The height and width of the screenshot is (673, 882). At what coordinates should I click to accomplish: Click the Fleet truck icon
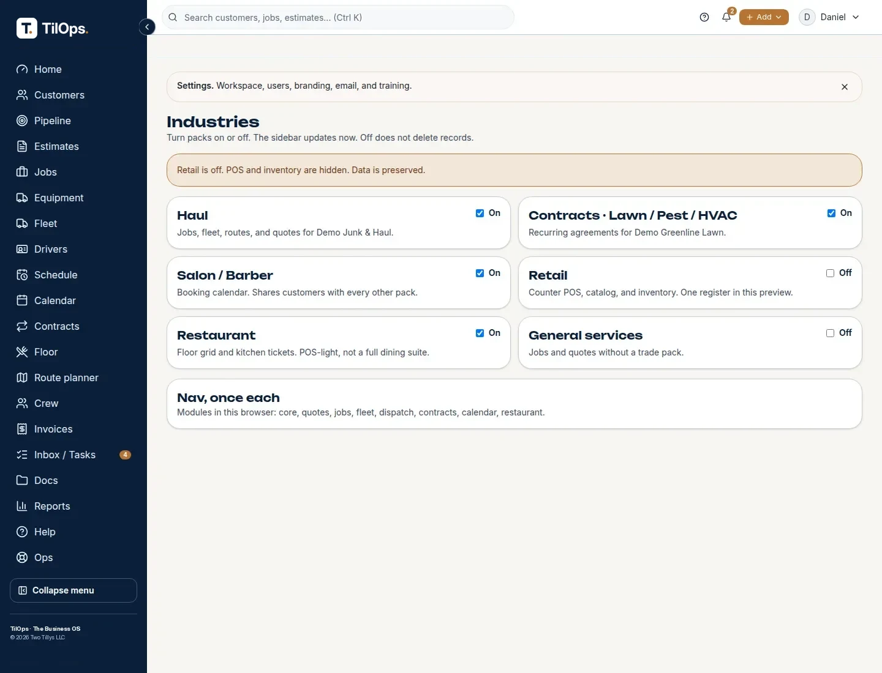click(x=22, y=223)
